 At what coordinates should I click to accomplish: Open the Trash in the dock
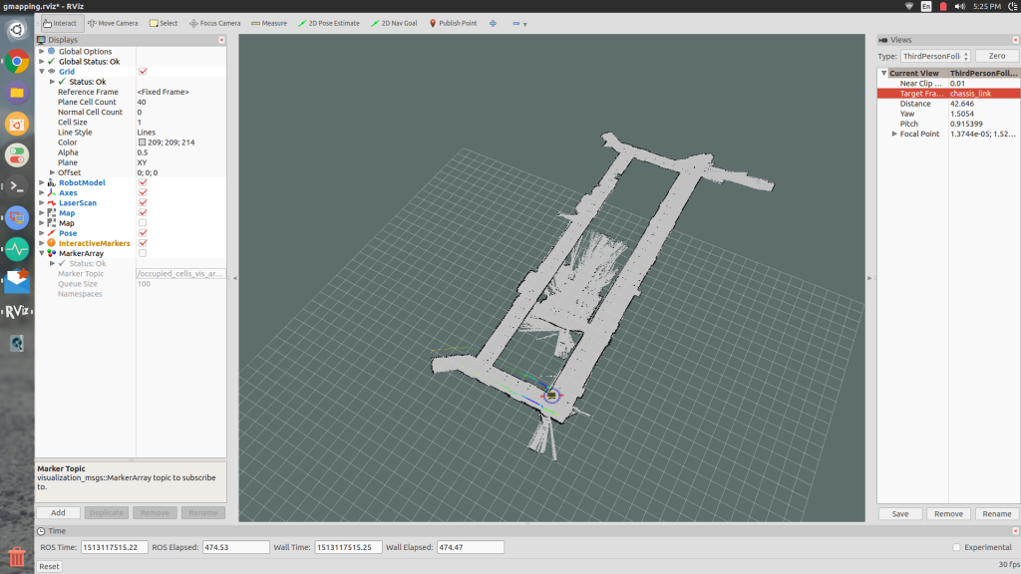point(17,557)
